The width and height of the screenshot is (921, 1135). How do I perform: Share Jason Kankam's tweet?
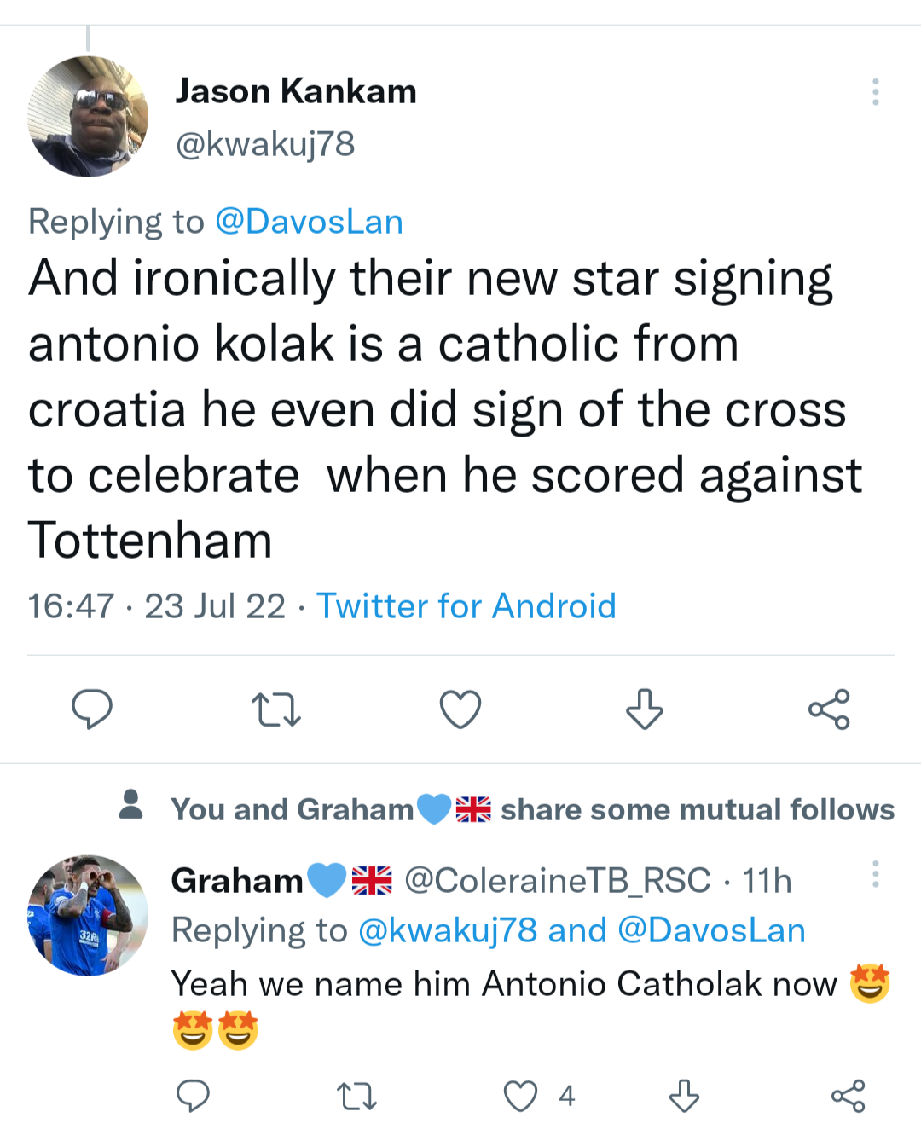(x=829, y=709)
